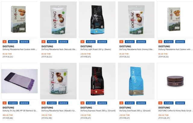Open the DoiTung Light Roast 200 g. (Beans) link
Viewport: 193px width, 123px height.
[96, 49]
